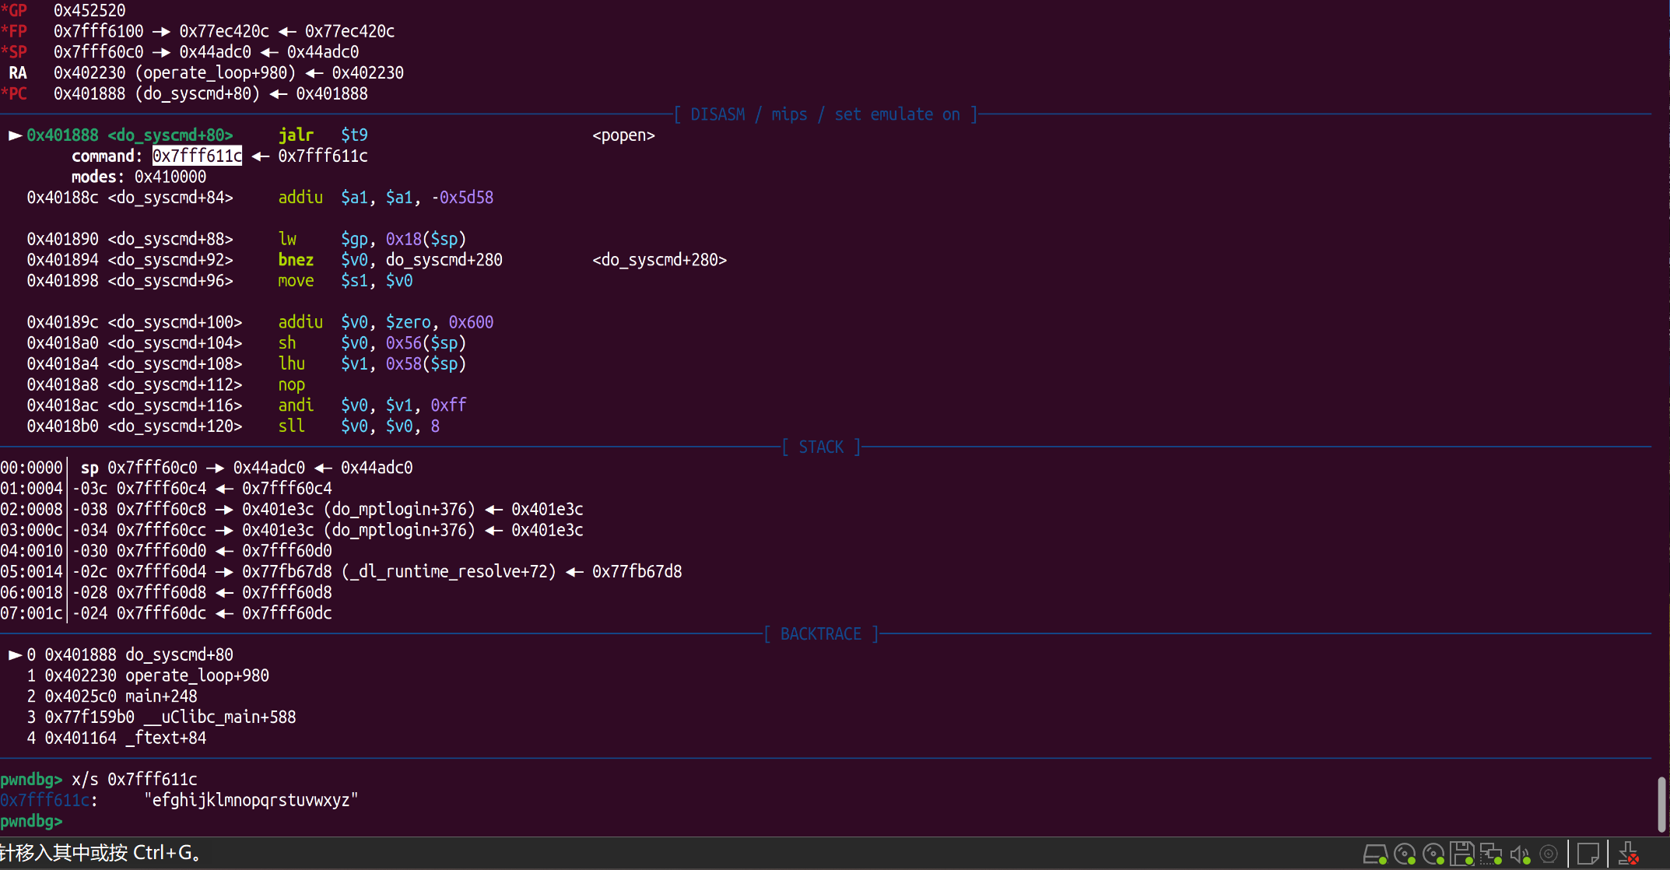The image size is (1670, 870).
Task: Click the *FP register label
Action: 14,31
